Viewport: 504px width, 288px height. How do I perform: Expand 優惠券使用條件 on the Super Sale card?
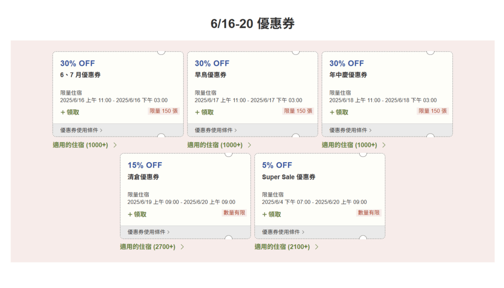tap(283, 232)
